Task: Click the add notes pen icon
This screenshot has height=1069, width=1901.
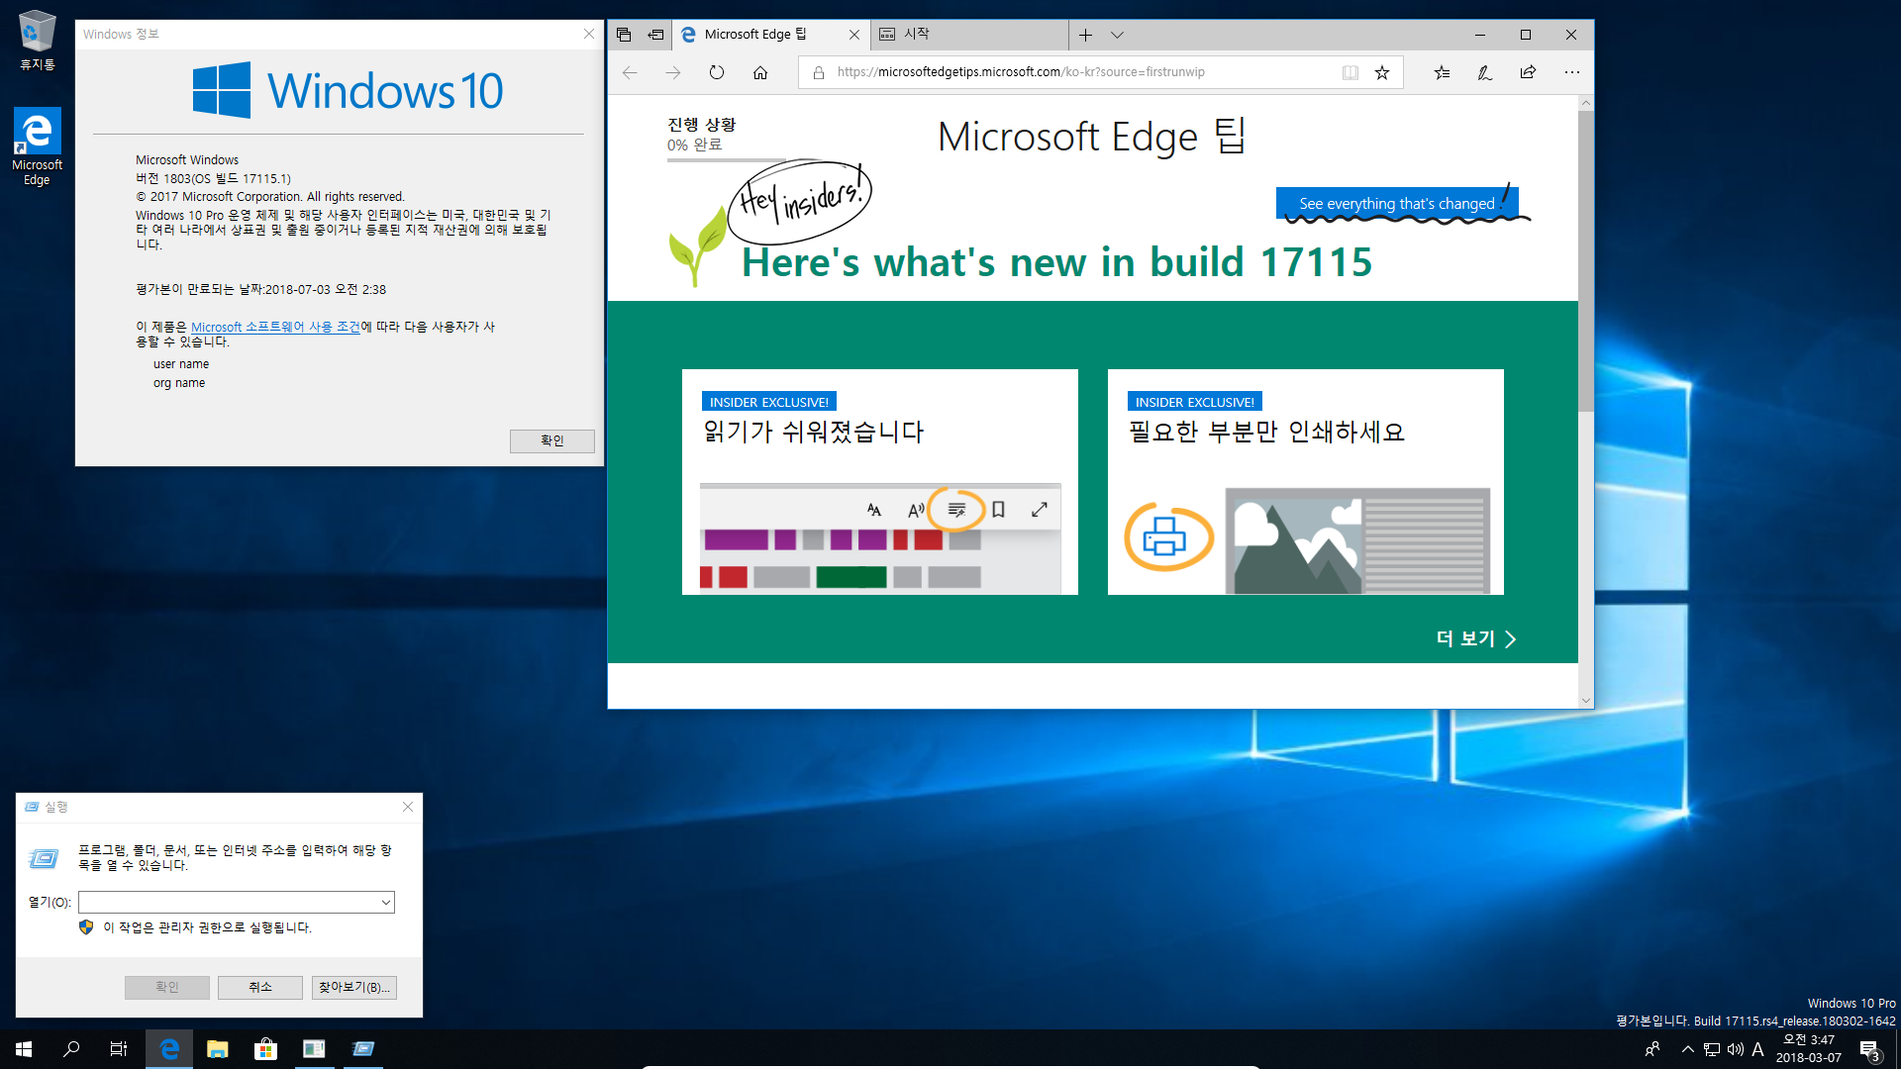Action: (1485, 72)
